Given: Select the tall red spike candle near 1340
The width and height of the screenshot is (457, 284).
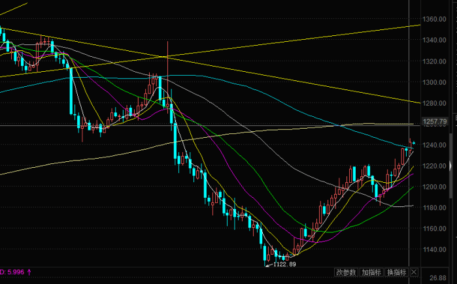Looking at the screenshot, I should tap(167, 76).
